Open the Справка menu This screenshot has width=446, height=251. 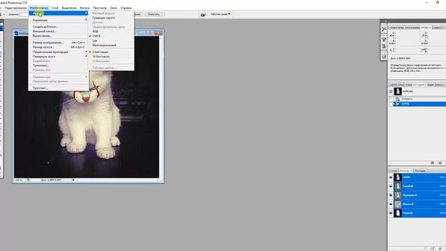pyautogui.click(x=125, y=8)
